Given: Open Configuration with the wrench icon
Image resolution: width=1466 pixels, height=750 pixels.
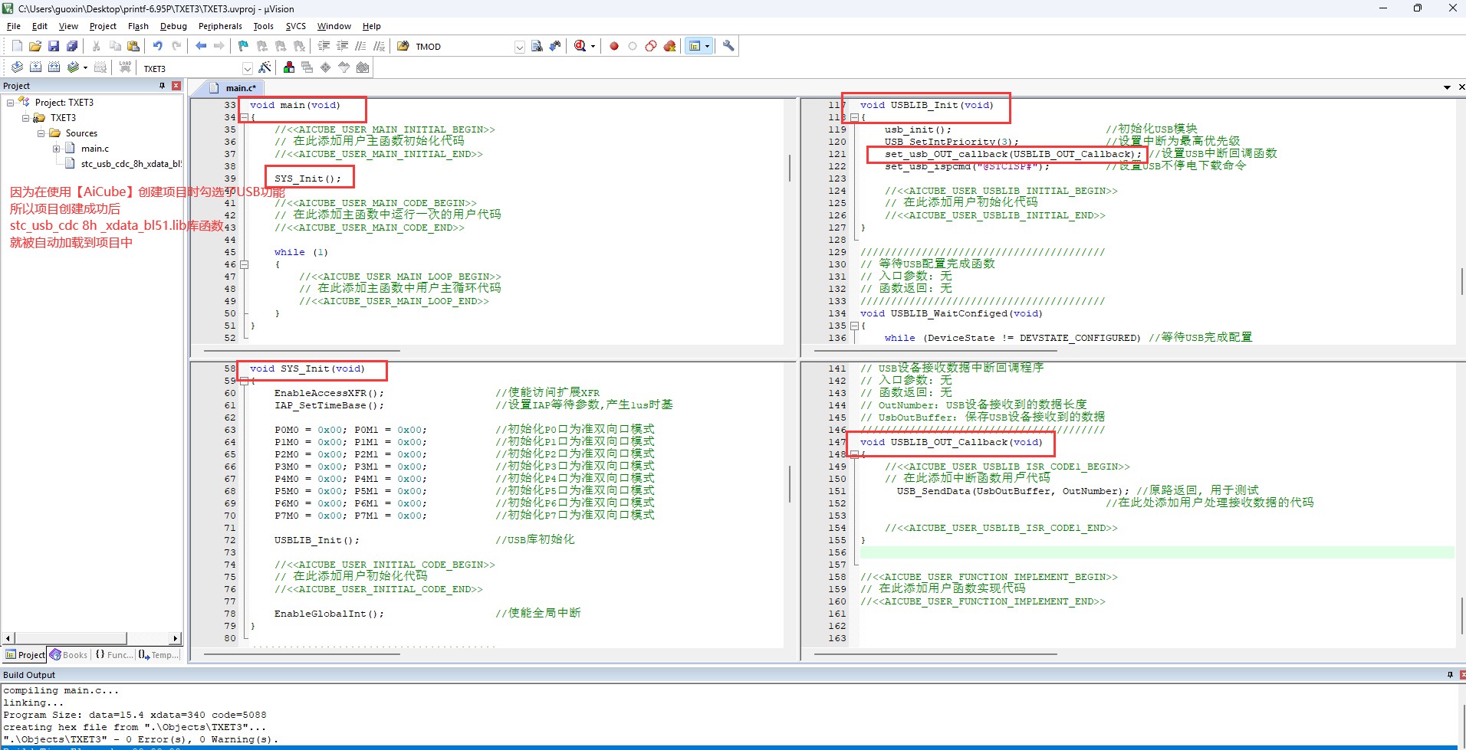Looking at the screenshot, I should [x=728, y=46].
